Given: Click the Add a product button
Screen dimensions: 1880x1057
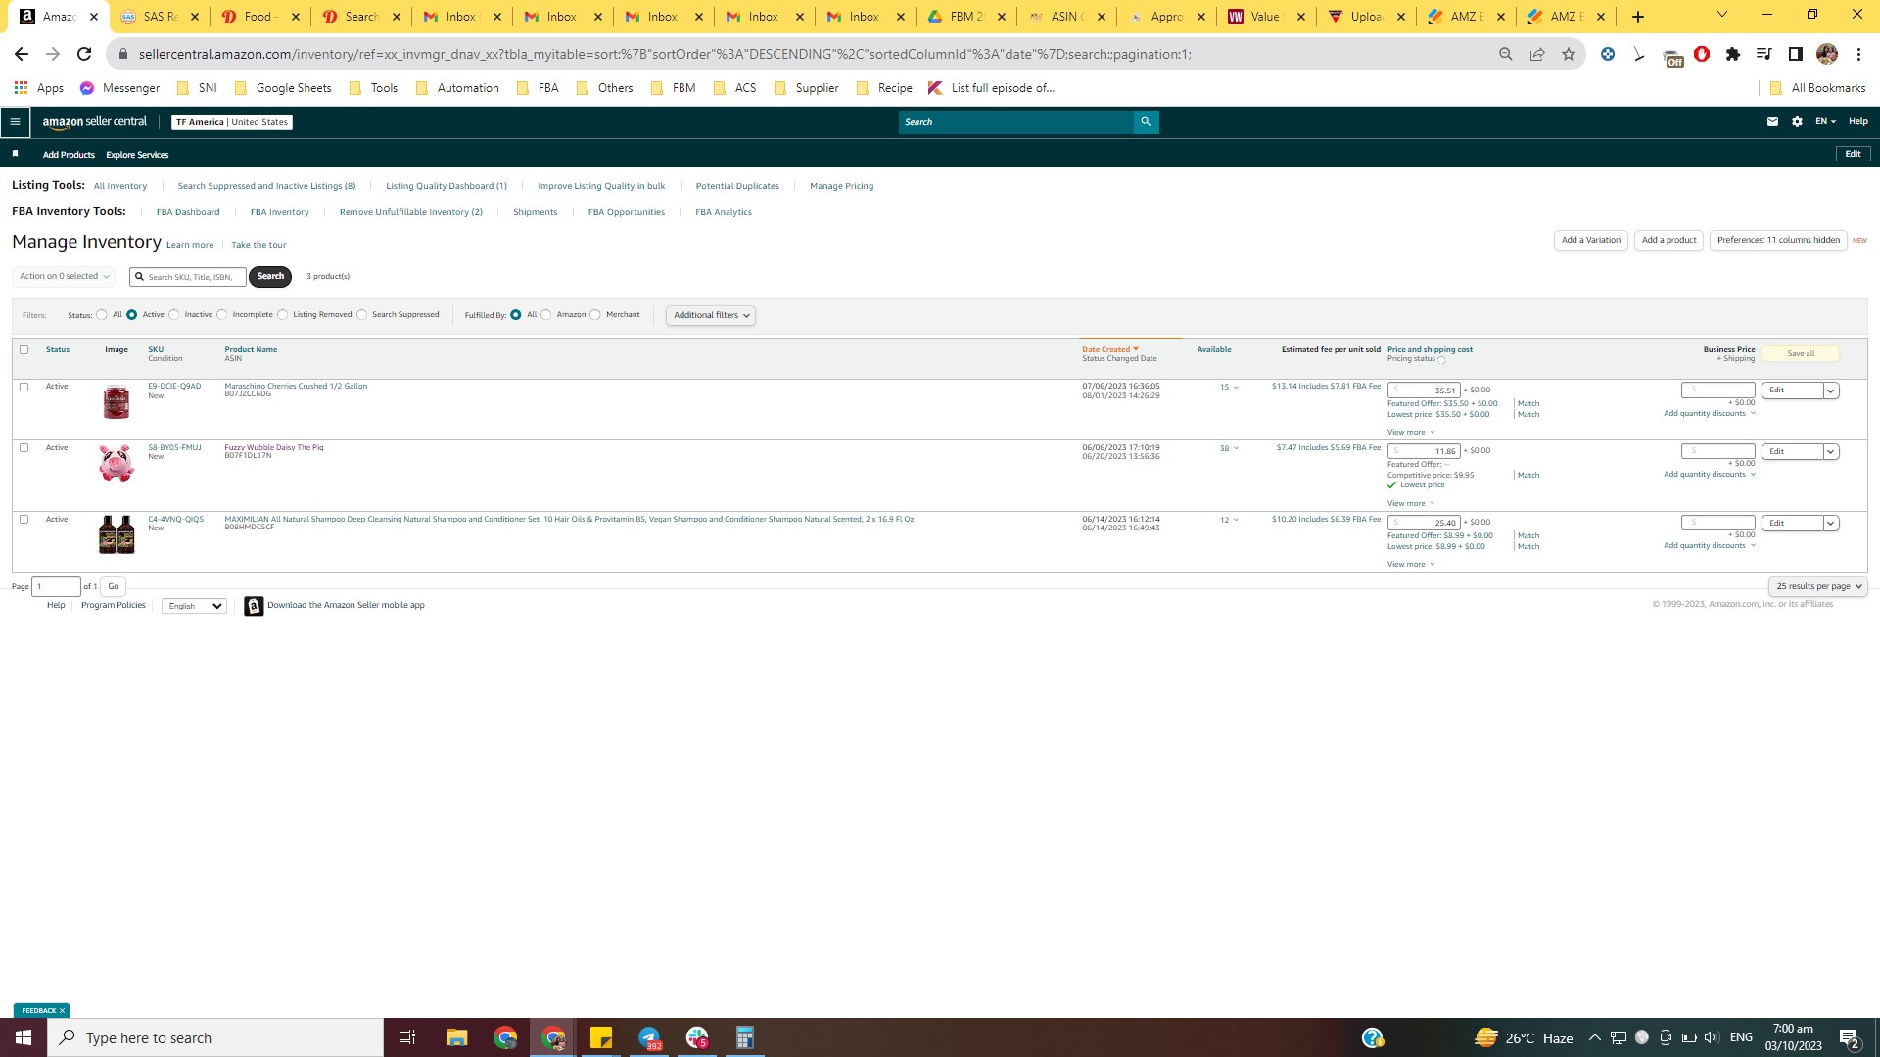Looking at the screenshot, I should pos(1669,240).
